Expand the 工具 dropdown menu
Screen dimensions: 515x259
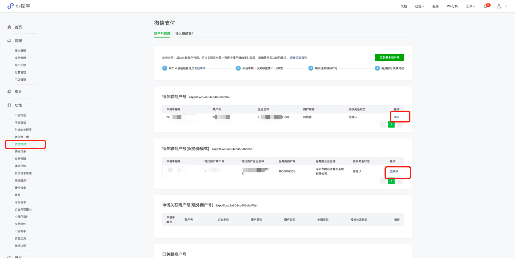(x=470, y=6)
